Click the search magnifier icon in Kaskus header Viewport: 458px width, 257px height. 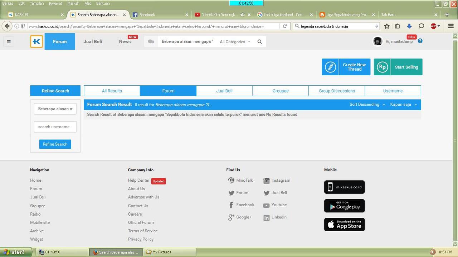pos(260,42)
